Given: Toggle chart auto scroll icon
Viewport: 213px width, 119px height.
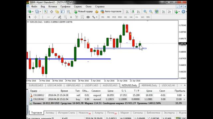Looking at the screenshot, I should [x=163, y=12].
